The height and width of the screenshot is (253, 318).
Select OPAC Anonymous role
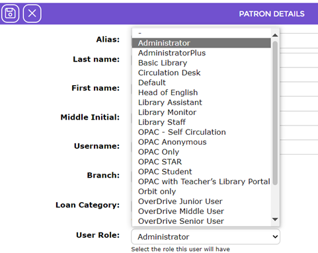202,142
